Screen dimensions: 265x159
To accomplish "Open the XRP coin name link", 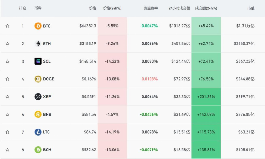I will click(x=47, y=96).
